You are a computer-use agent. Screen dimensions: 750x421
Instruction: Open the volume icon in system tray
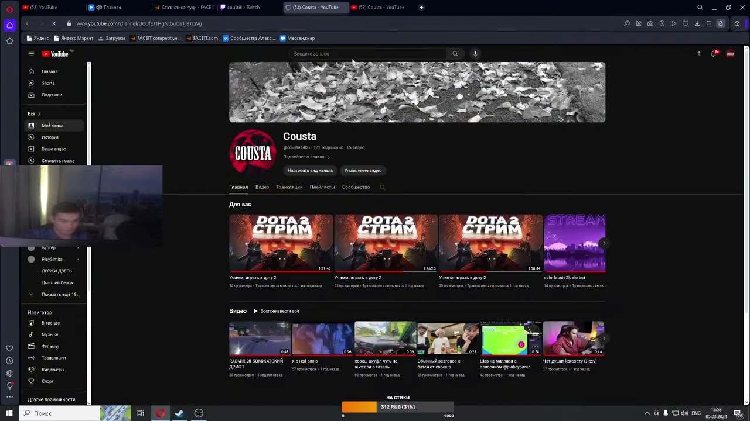[684, 413]
